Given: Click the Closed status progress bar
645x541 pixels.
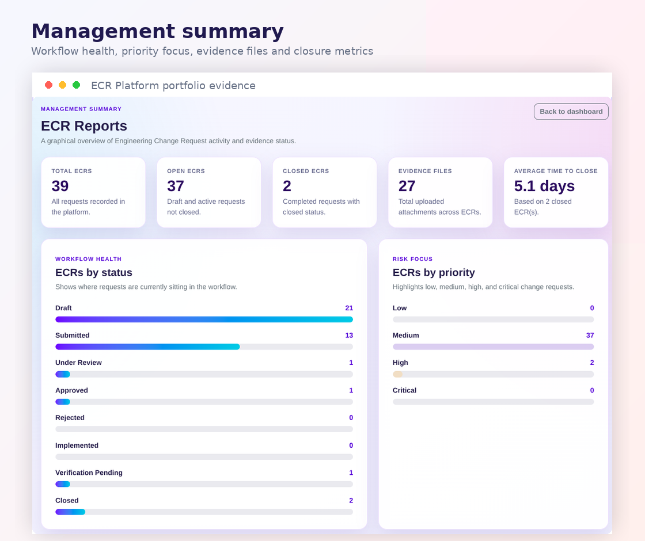Looking at the screenshot, I should pos(204,512).
